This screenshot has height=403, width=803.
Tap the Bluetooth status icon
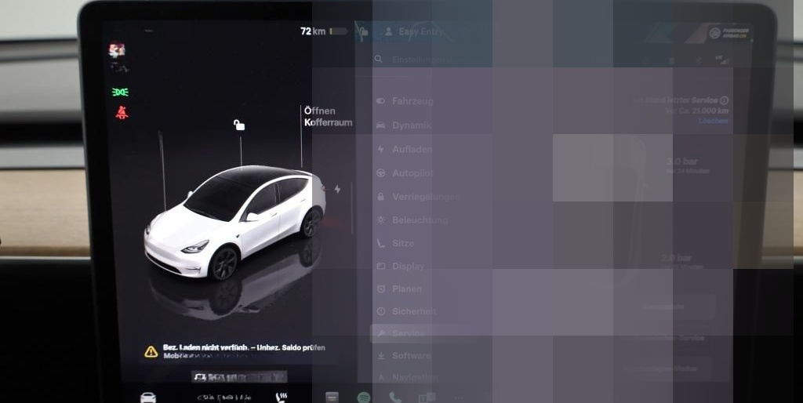pyautogui.click(x=697, y=60)
